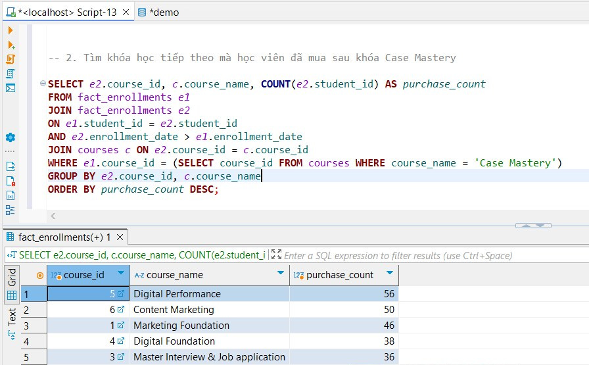This screenshot has width=589, height=365.
Task: Show the output panel icon
Action: click(x=10, y=166)
